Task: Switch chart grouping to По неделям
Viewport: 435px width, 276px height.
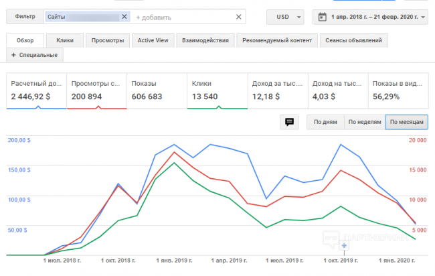Action: 364,122
